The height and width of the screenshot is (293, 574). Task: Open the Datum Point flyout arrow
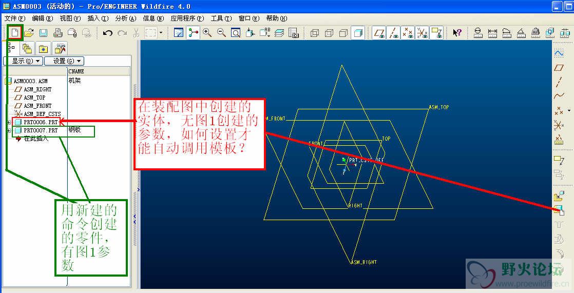point(569,110)
